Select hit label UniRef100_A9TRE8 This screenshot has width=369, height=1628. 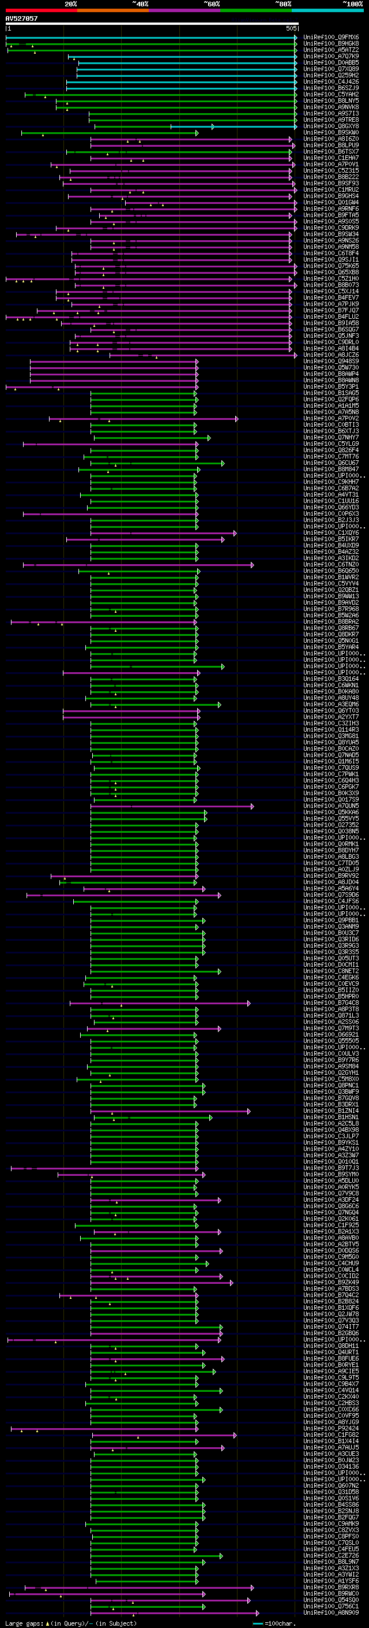(x=331, y=120)
